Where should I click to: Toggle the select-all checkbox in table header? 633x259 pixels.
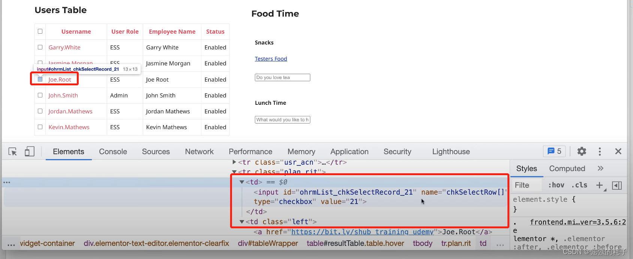pyautogui.click(x=40, y=31)
